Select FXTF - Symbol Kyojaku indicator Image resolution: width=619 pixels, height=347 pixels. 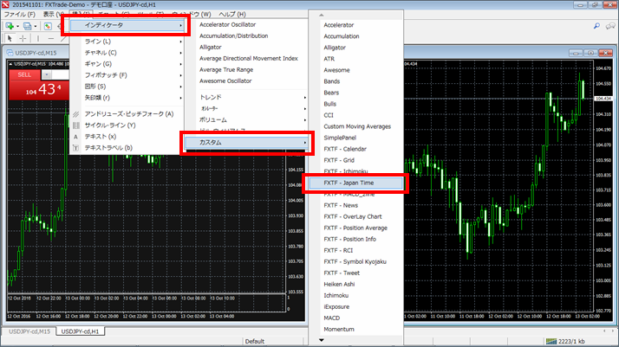coord(355,261)
